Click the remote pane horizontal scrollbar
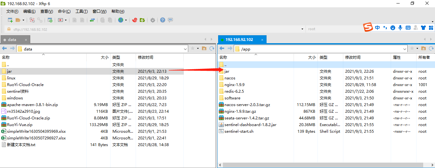The image size is (435, 168). 323,165
